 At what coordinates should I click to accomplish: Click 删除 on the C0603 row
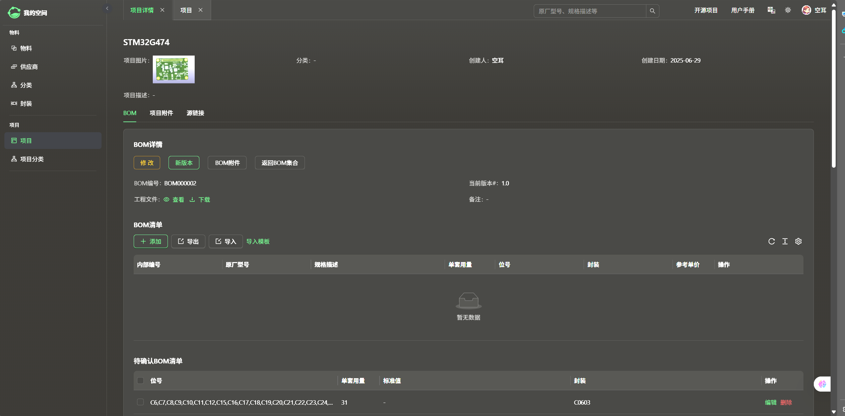coord(786,402)
